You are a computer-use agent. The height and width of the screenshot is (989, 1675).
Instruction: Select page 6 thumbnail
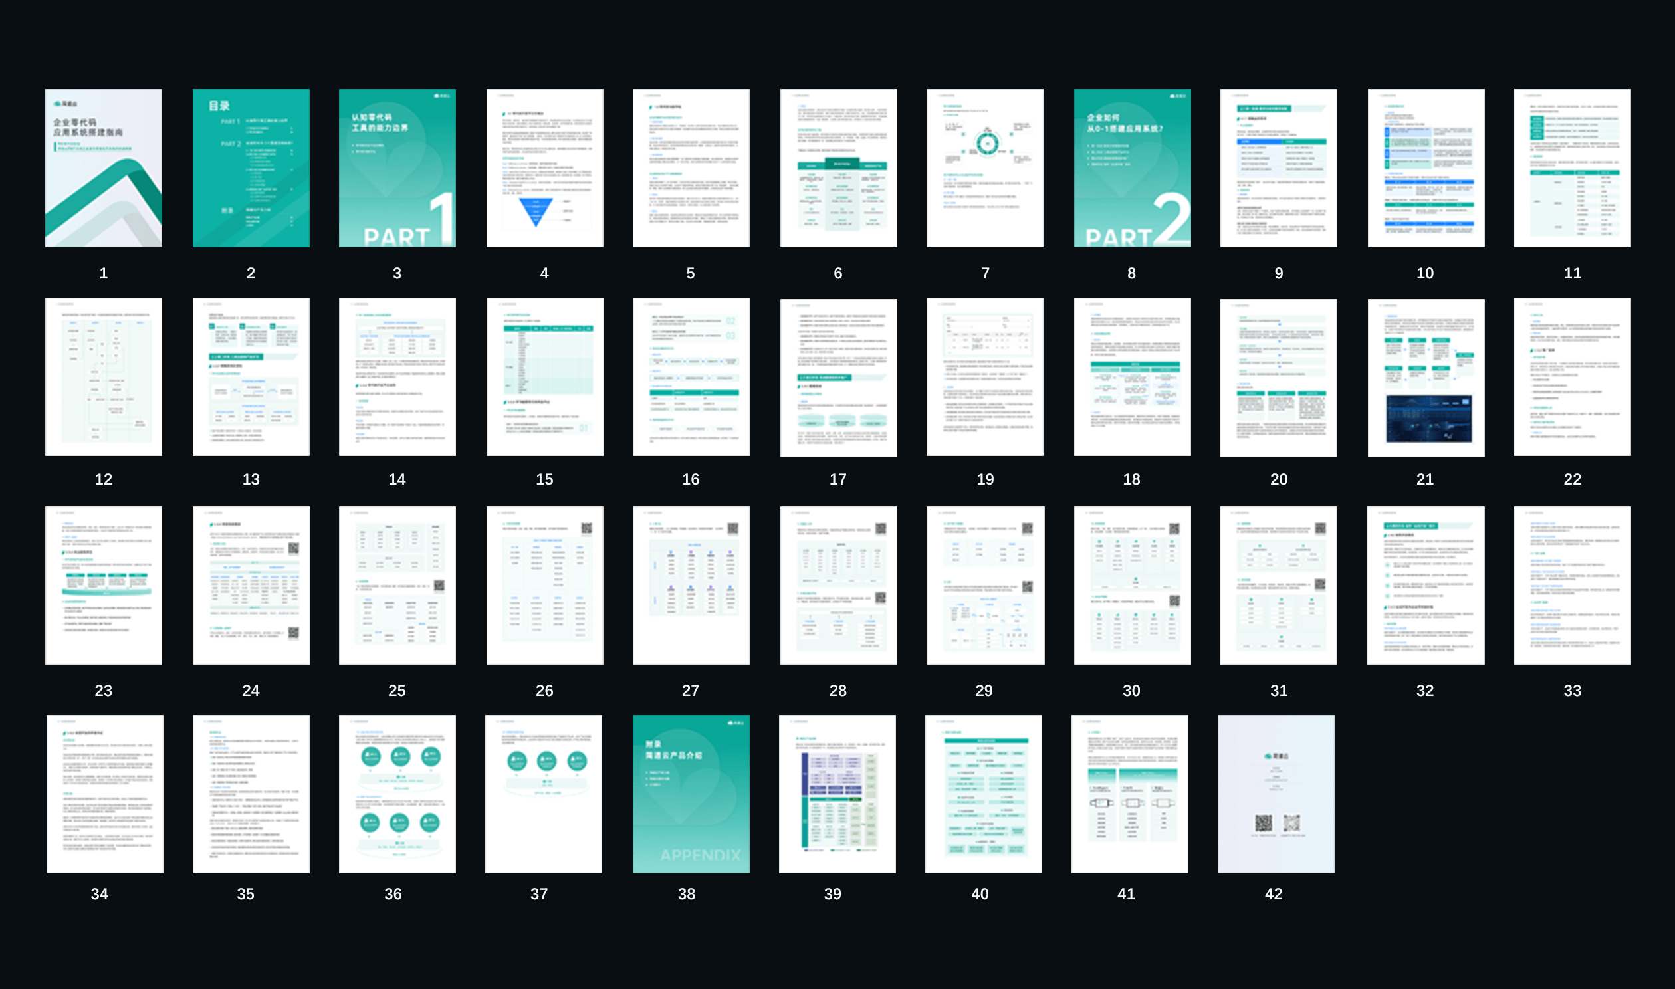pos(838,168)
